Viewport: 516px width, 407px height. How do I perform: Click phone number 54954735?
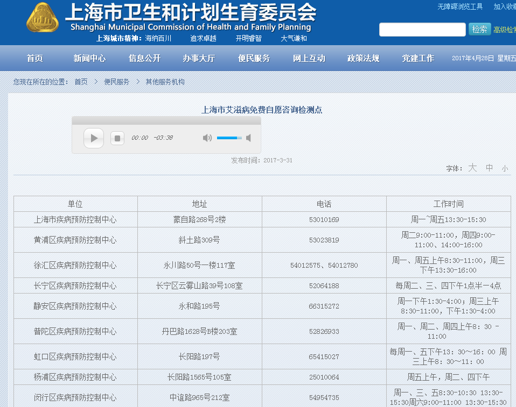pos(324,397)
